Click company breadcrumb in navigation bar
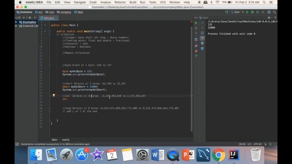 (x=64, y=12)
